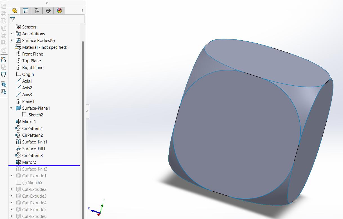The width and height of the screenshot is (343, 219).
Task: Expand the Cut-Extrude5 feature
Action: [12, 210]
